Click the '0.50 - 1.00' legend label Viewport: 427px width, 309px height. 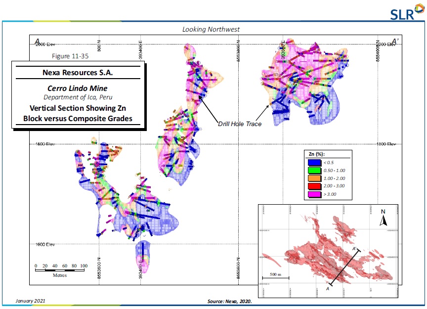[334, 171]
